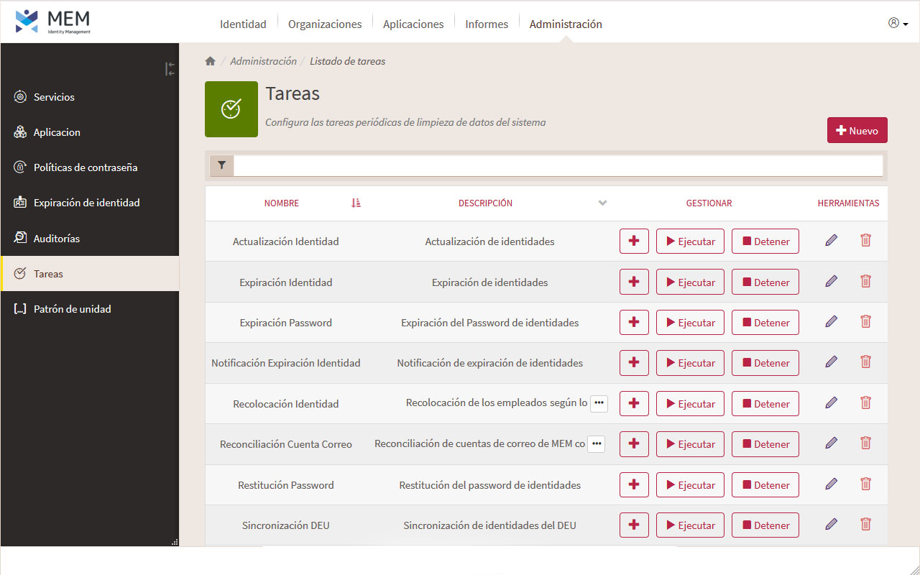Click the Nuevo button
Viewport: 920px width, 575px height.
pos(857,130)
